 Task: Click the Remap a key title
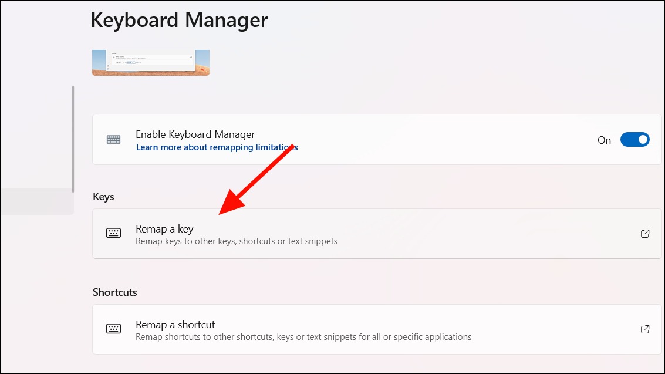[x=164, y=229]
